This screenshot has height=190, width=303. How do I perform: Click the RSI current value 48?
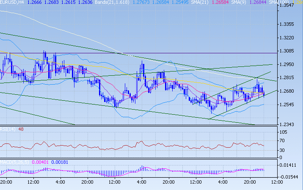(x=20, y=129)
